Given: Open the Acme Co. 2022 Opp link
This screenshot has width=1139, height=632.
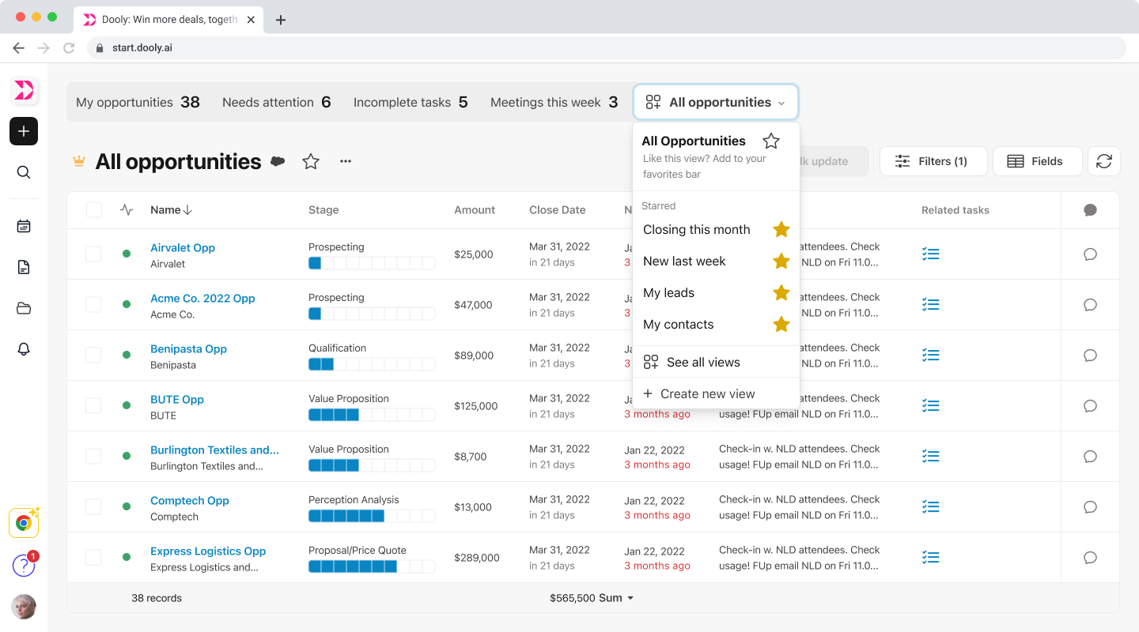Looking at the screenshot, I should 202,299.
